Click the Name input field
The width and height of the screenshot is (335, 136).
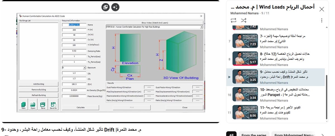[74, 25]
